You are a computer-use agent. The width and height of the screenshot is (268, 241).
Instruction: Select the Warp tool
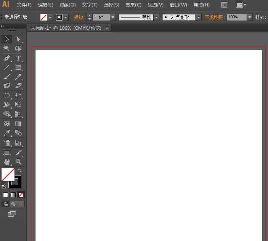pyautogui.click(x=7, y=104)
